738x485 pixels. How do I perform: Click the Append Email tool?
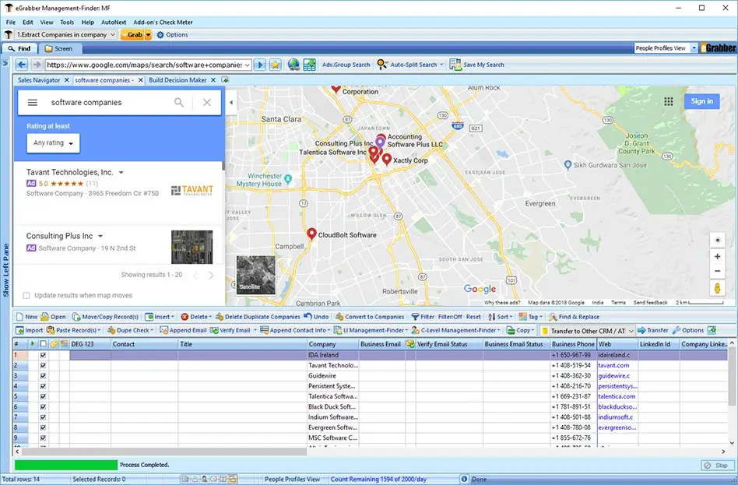[183, 330]
